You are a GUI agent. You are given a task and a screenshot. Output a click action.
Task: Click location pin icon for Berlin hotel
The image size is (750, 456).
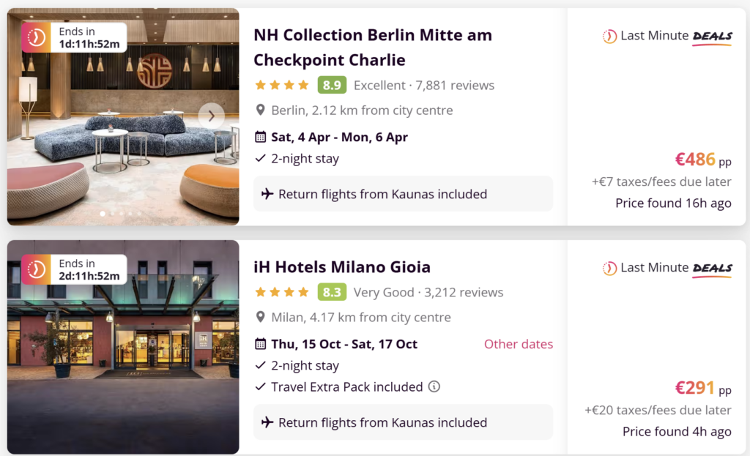pos(260,111)
